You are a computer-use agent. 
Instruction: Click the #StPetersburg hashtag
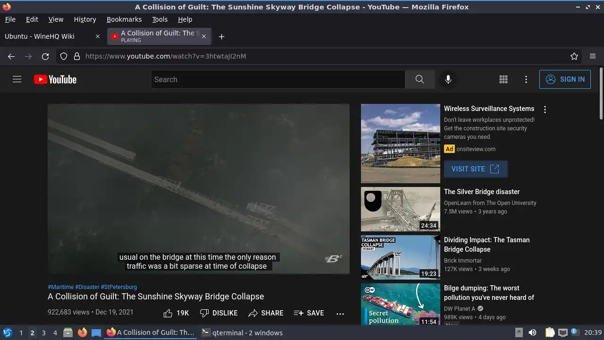pos(119,287)
